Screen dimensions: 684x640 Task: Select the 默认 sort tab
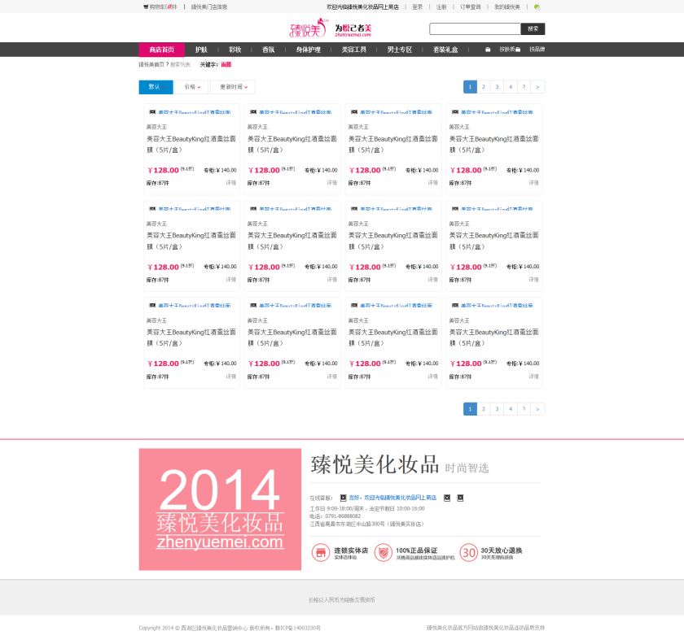tap(156, 87)
